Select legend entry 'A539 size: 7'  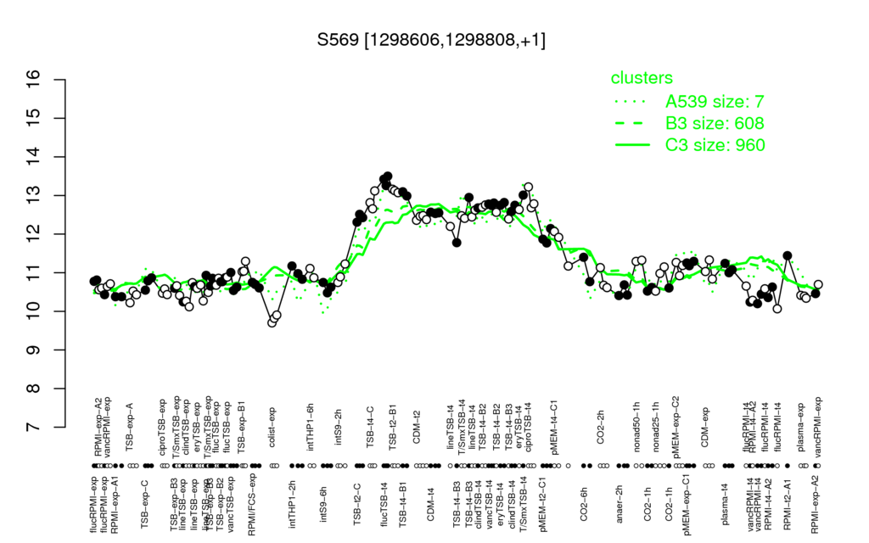pyautogui.click(x=715, y=102)
